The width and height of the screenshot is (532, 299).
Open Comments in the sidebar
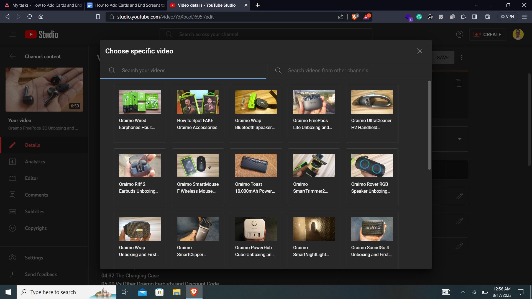click(x=44, y=195)
